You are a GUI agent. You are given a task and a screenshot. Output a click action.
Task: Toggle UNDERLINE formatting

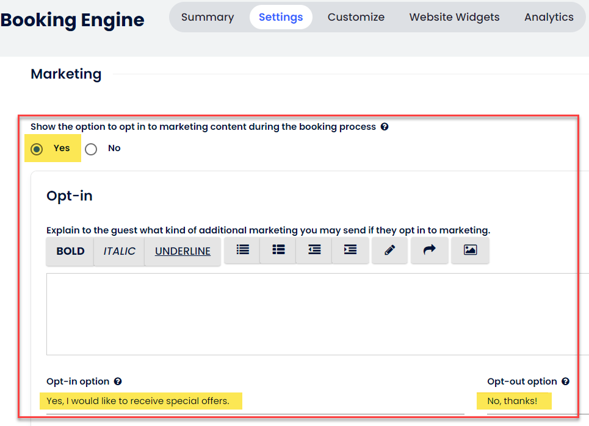pos(182,251)
